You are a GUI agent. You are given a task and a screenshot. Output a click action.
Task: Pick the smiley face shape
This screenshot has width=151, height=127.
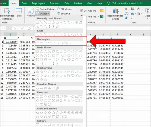[x=57, y=59]
